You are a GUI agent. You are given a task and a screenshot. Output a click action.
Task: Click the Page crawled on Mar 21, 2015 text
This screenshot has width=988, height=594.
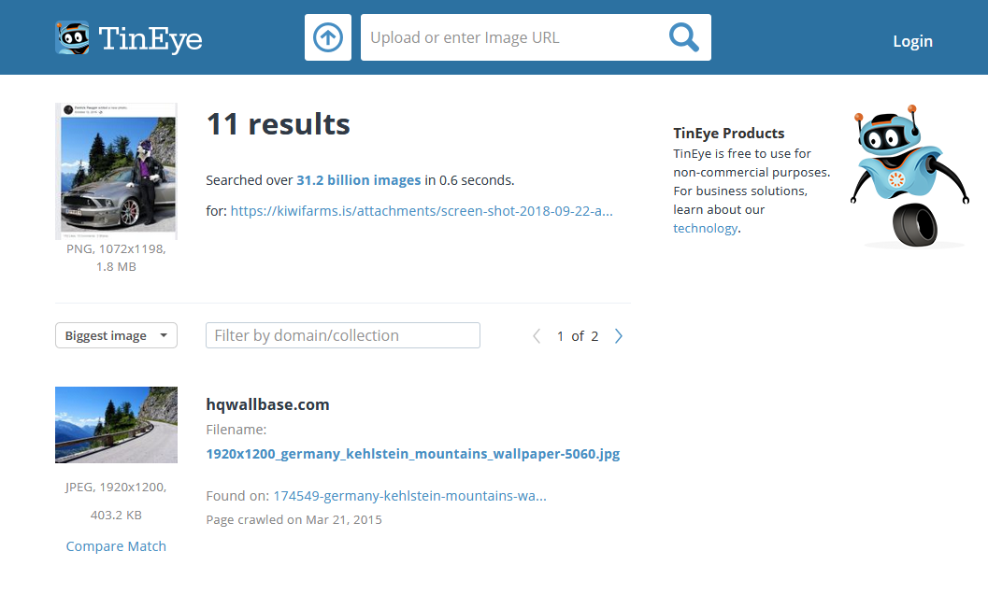pos(294,519)
